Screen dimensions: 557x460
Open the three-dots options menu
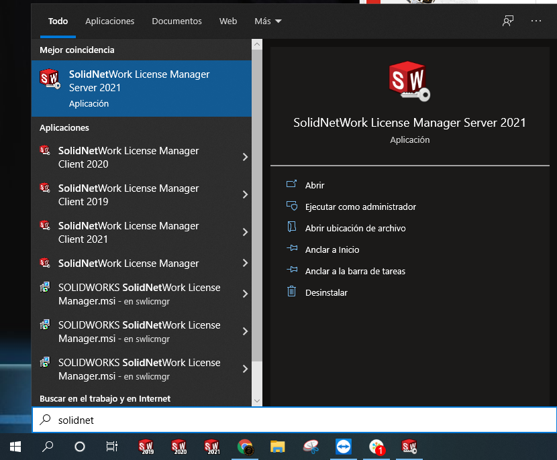tap(536, 21)
